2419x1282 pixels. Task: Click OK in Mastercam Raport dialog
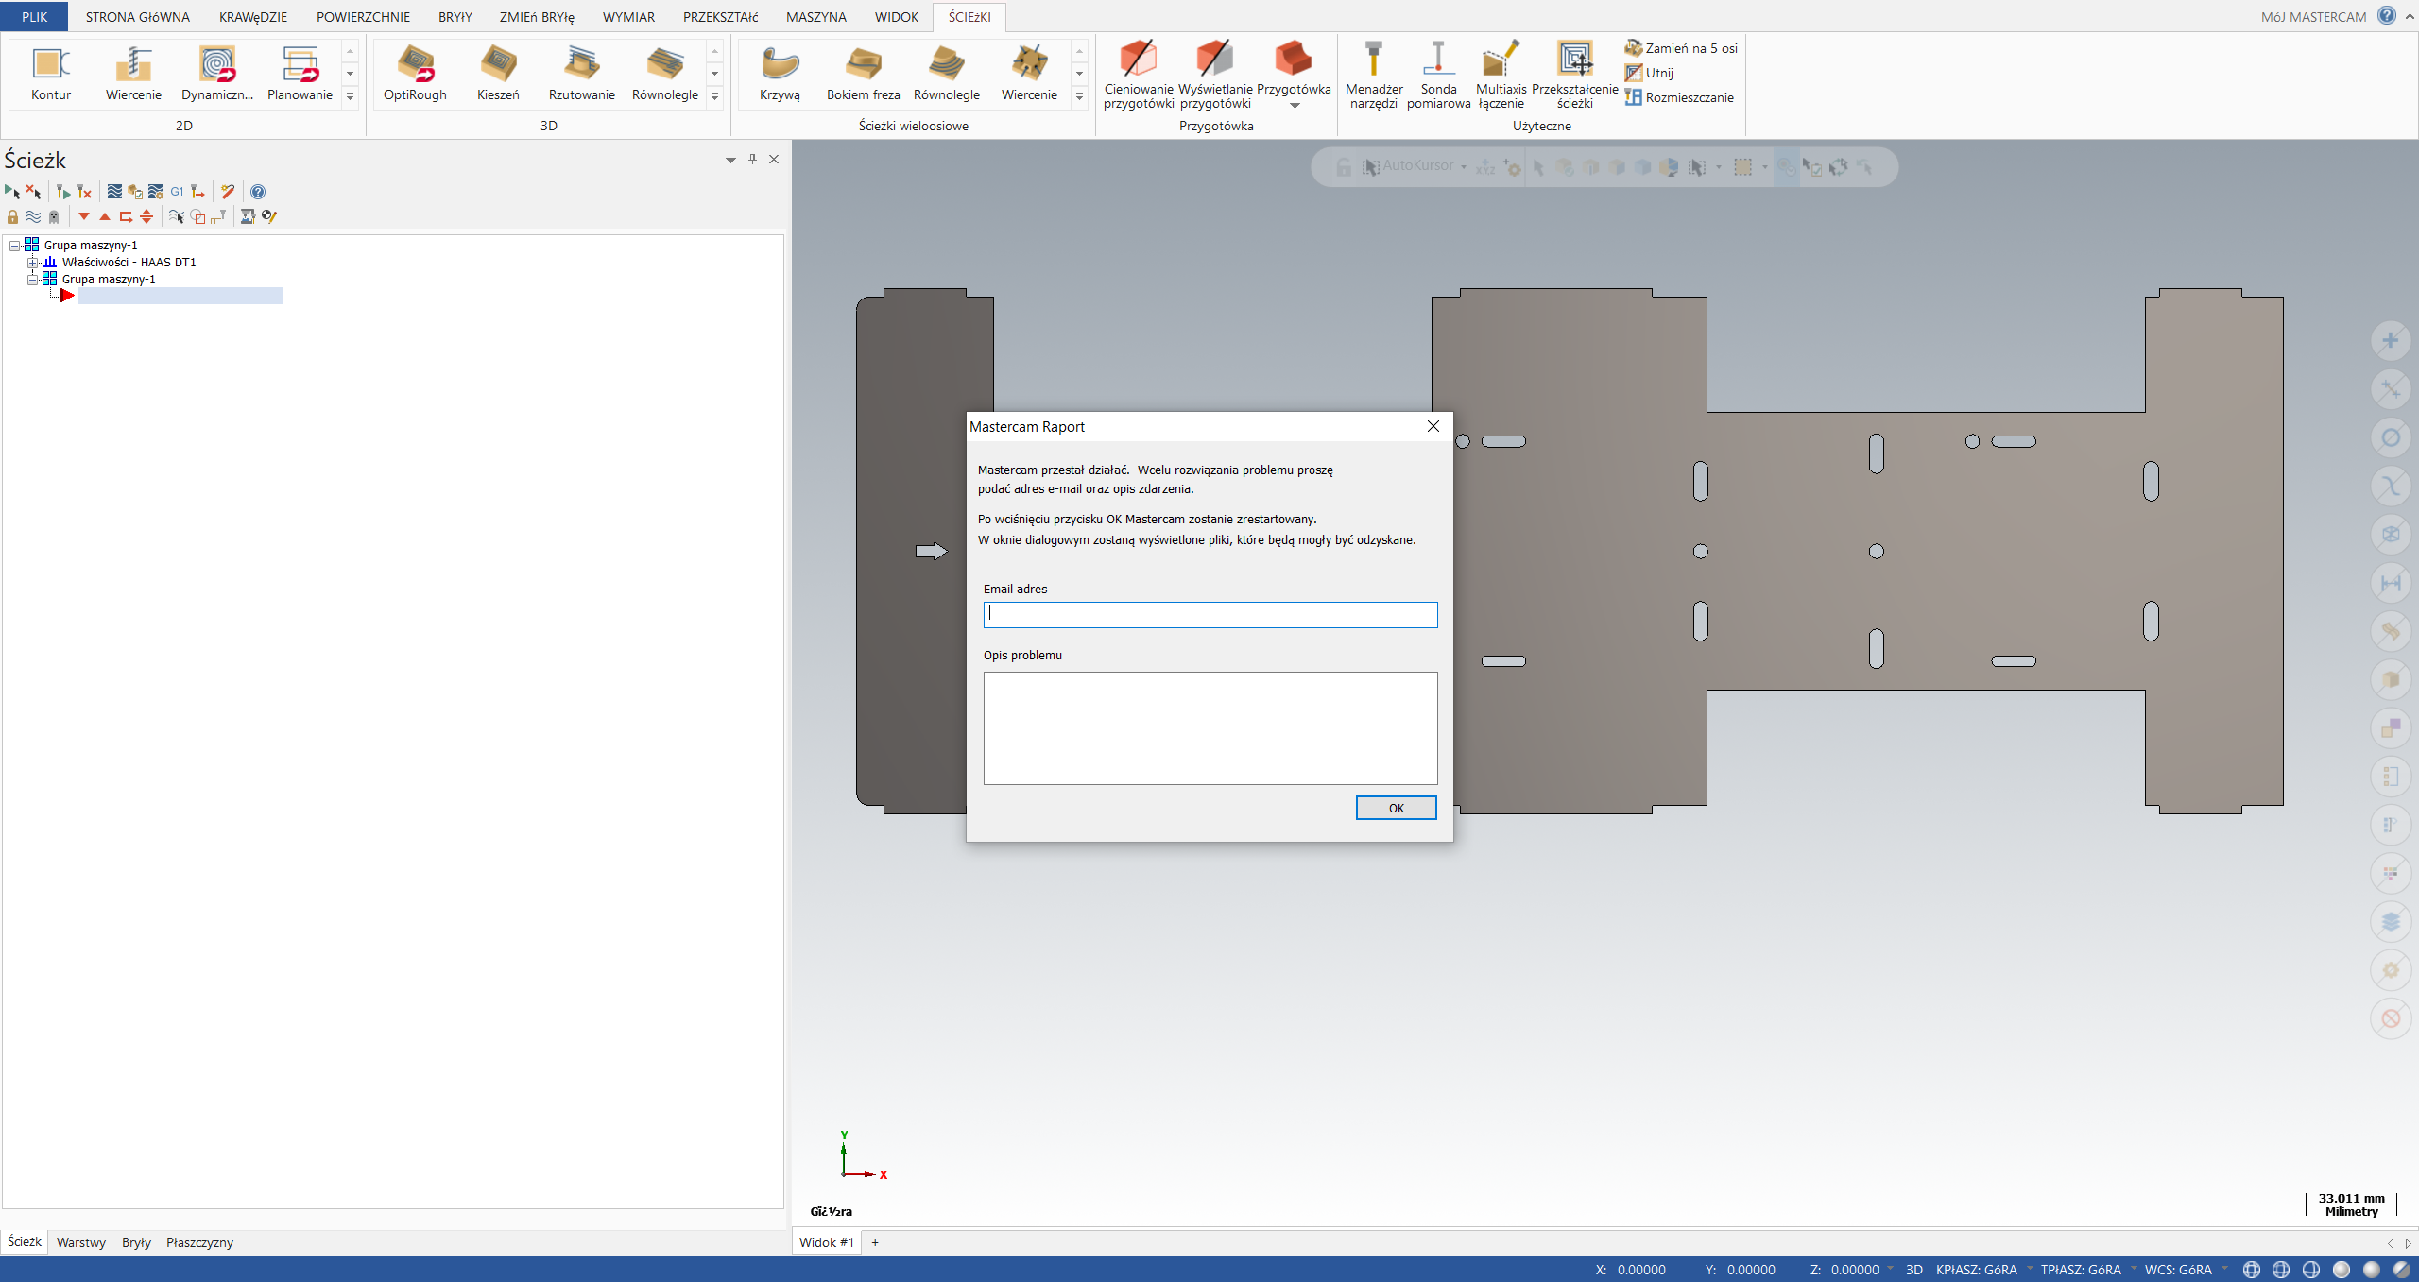[x=1396, y=808]
